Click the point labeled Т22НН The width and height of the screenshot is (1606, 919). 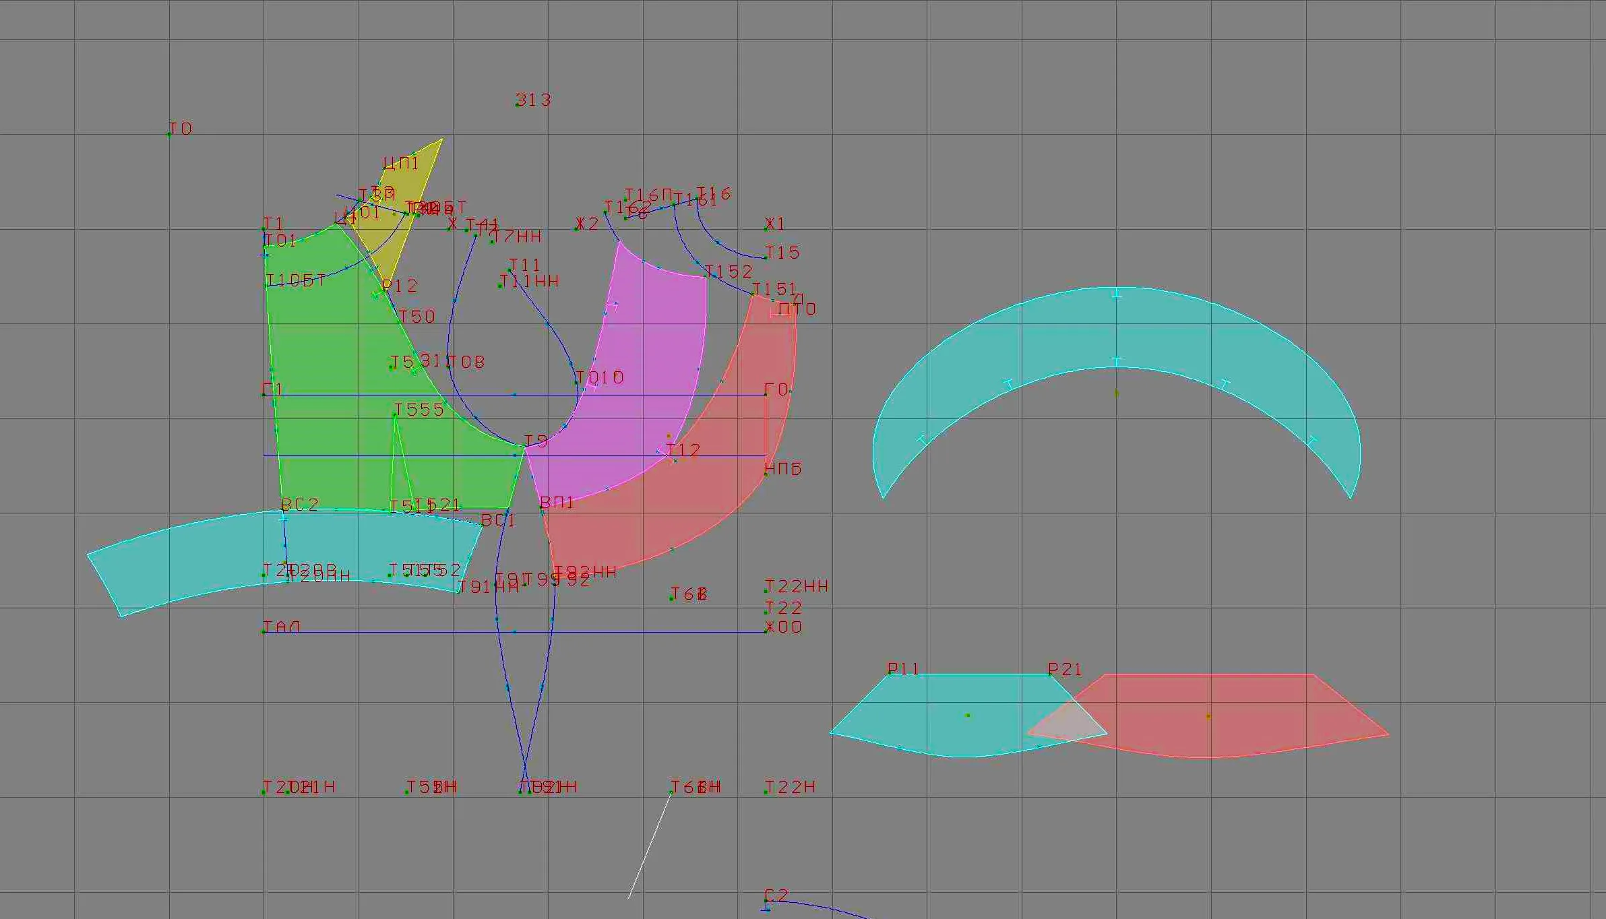[x=766, y=591]
